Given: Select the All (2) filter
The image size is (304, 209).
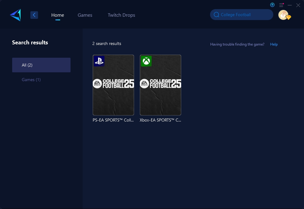Looking at the screenshot, I should [41, 65].
